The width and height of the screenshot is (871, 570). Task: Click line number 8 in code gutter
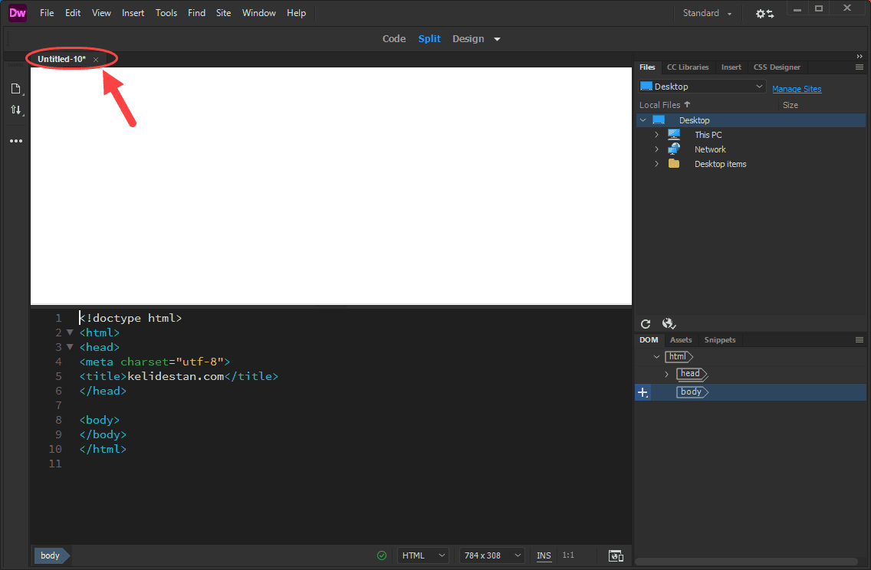click(58, 420)
